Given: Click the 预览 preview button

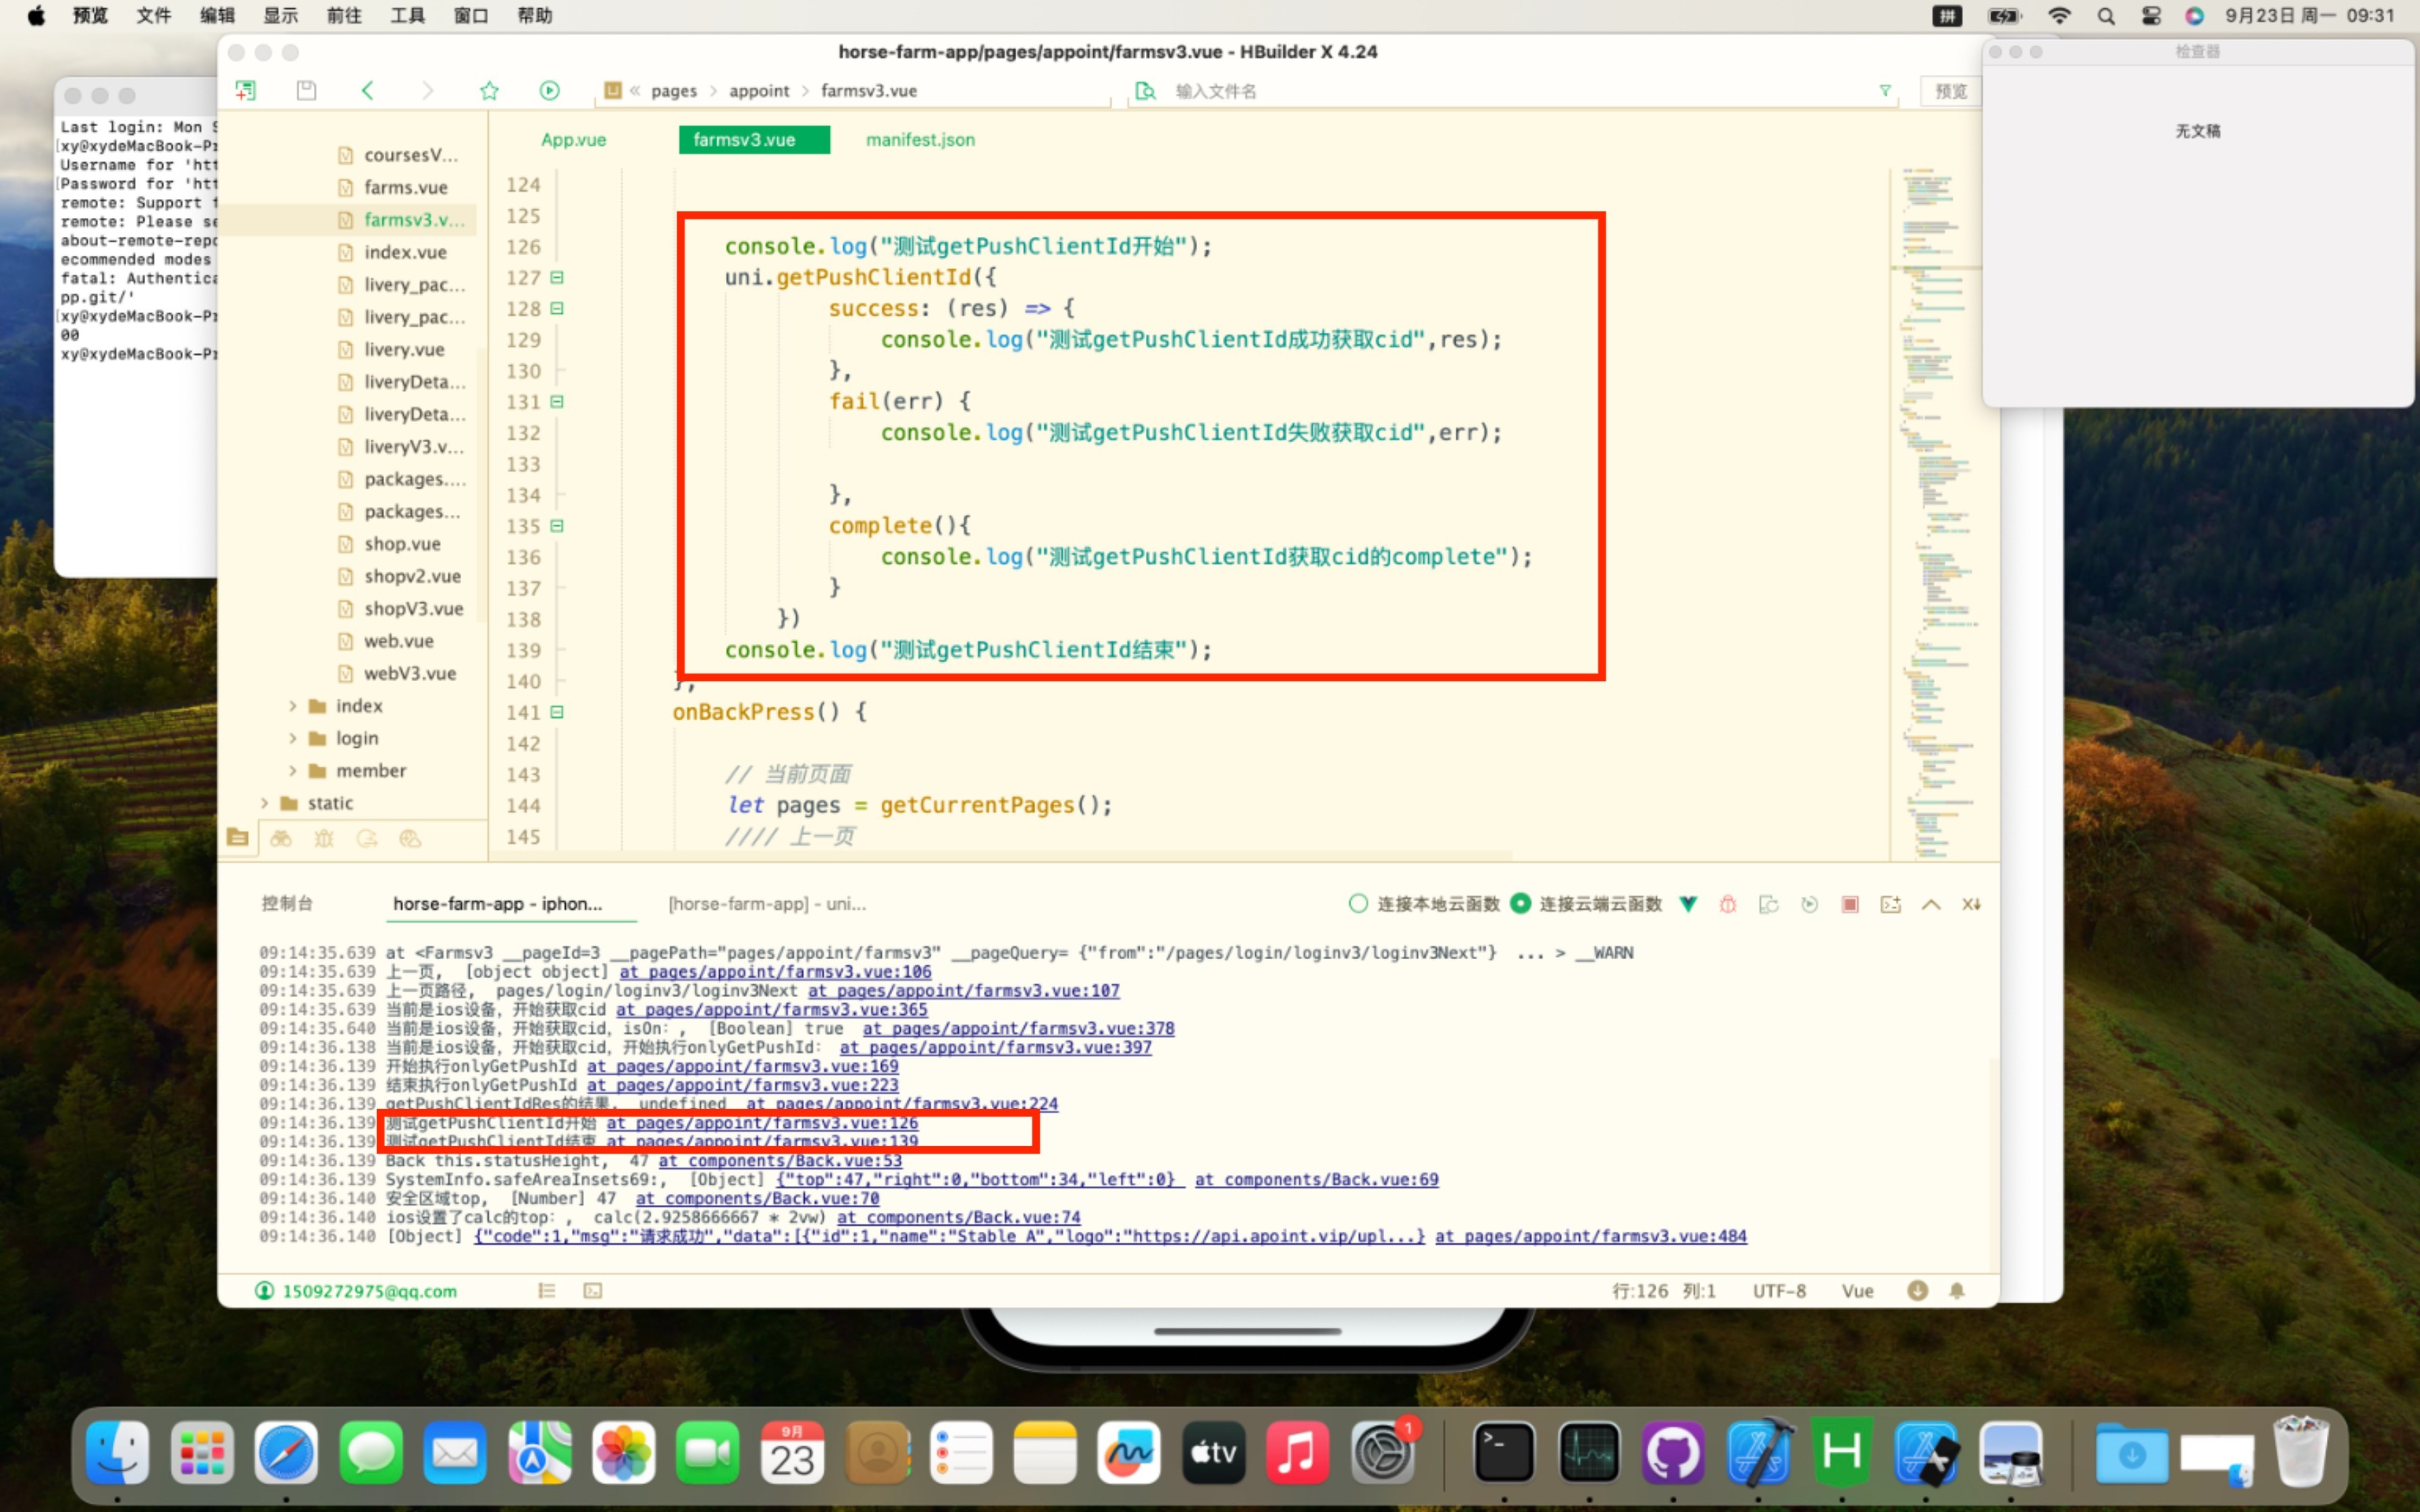Looking at the screenshot, I should 1950,91.
